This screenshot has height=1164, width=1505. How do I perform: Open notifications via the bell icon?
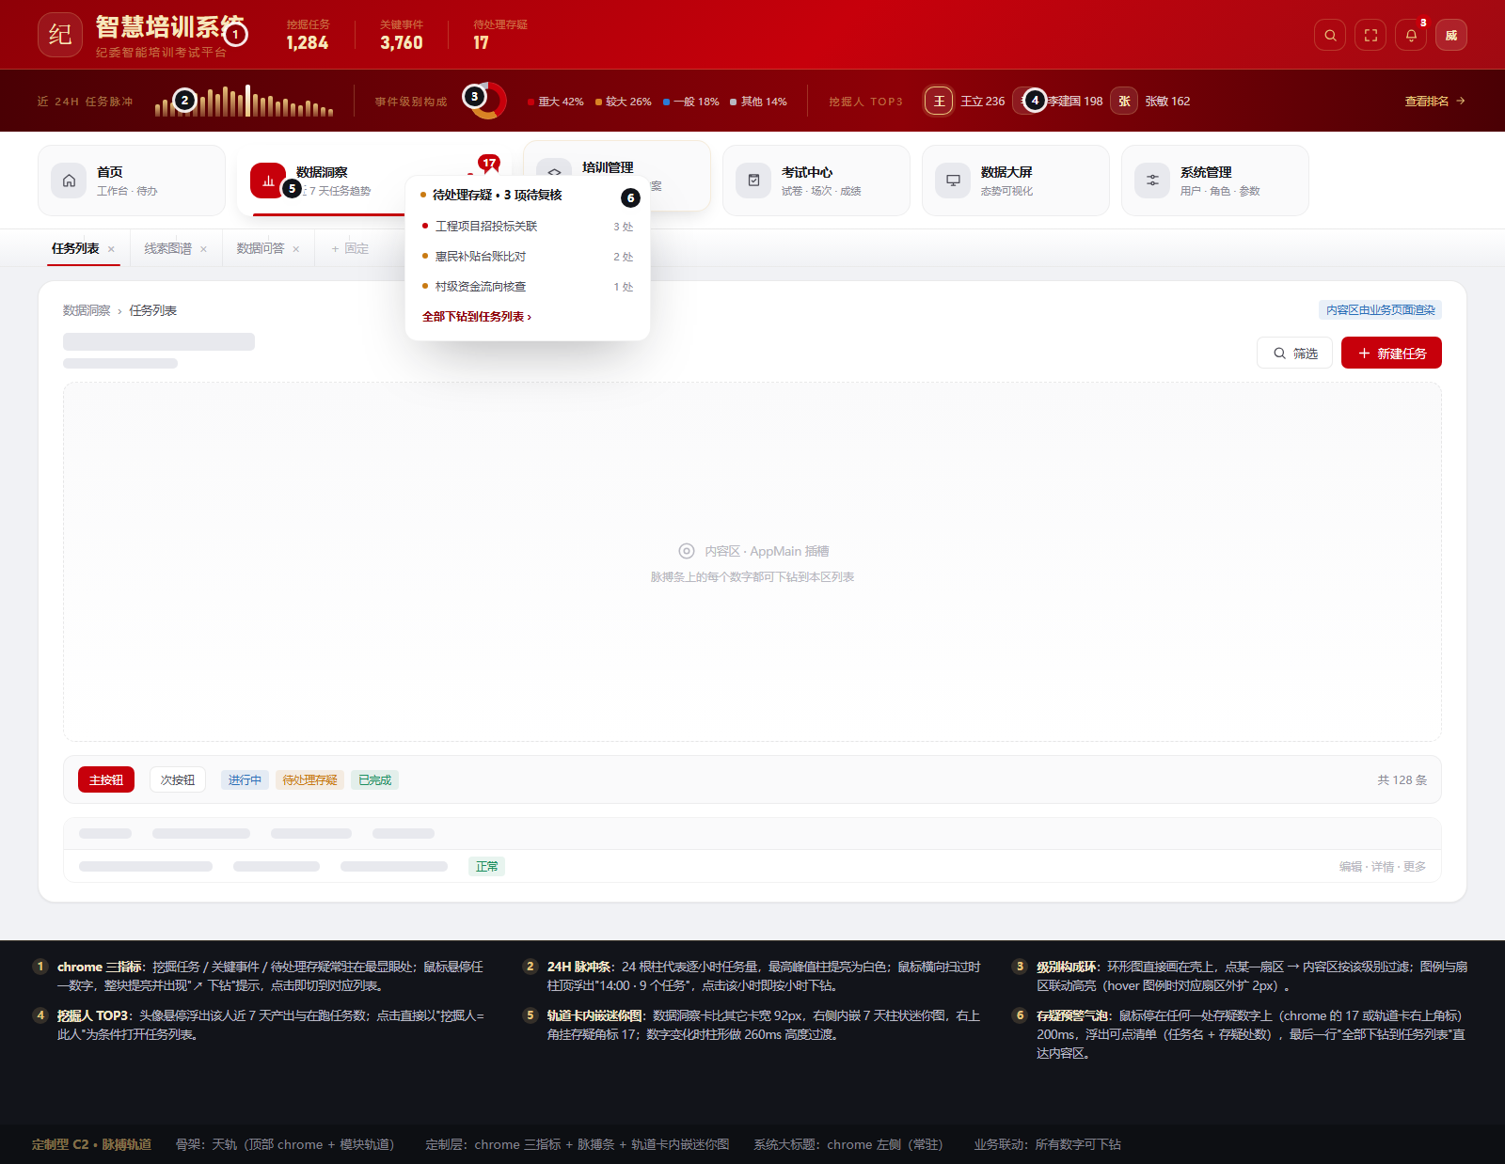(x=1411, y=35)
